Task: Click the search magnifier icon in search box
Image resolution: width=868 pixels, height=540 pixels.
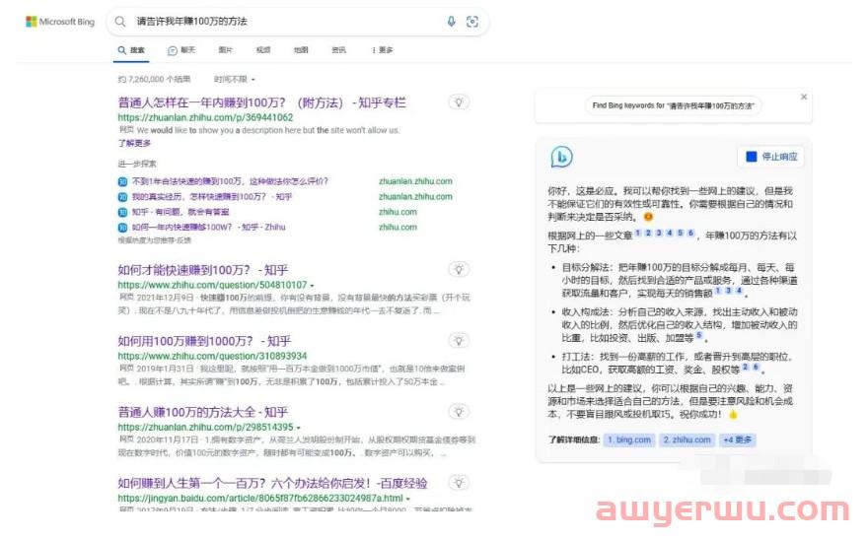Action: click(x=120, y=22)
